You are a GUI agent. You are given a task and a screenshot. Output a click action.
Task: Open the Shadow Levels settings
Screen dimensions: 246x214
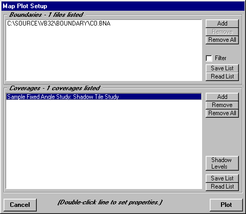pos(222,163)
